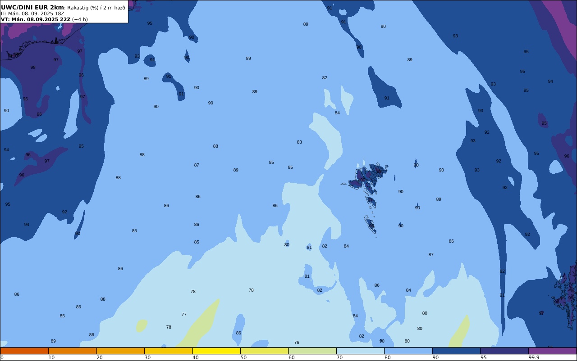The width and height of the screenshot is (577, 361).
Task: Click the '(+4 h)' forecast offset text
Action: (x=80, y=19)
